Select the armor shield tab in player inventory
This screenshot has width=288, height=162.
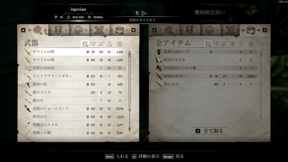click(x=58, y=30)
